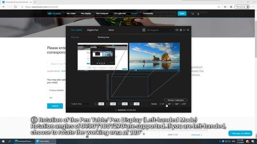257x144 pixels.
Task: Open Pen Tablet menu on Huion website
Action: tap(71, 14)
